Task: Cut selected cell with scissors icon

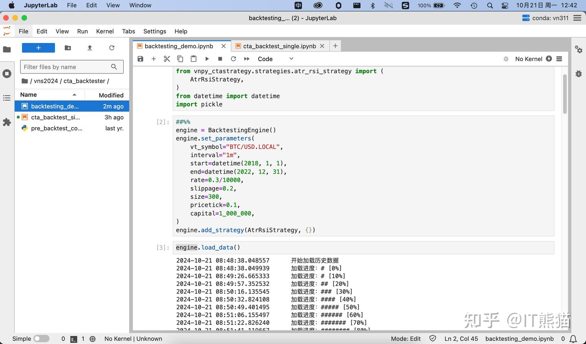Action: [167, 59]
